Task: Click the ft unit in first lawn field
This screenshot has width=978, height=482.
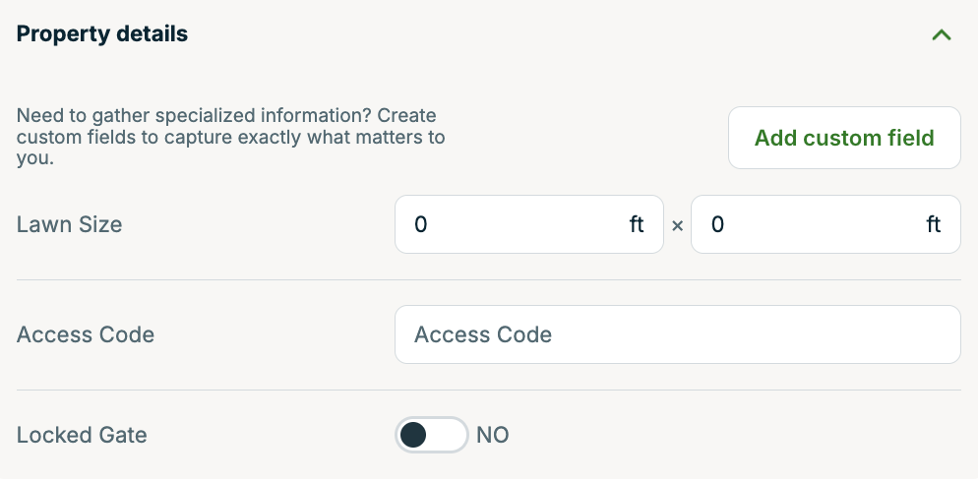Action: tap(637, 224)
